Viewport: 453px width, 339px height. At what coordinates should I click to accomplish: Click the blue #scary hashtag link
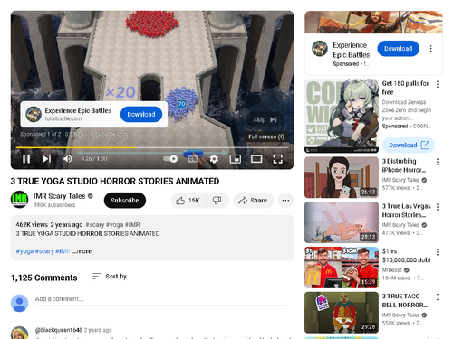tap(44, 251)
